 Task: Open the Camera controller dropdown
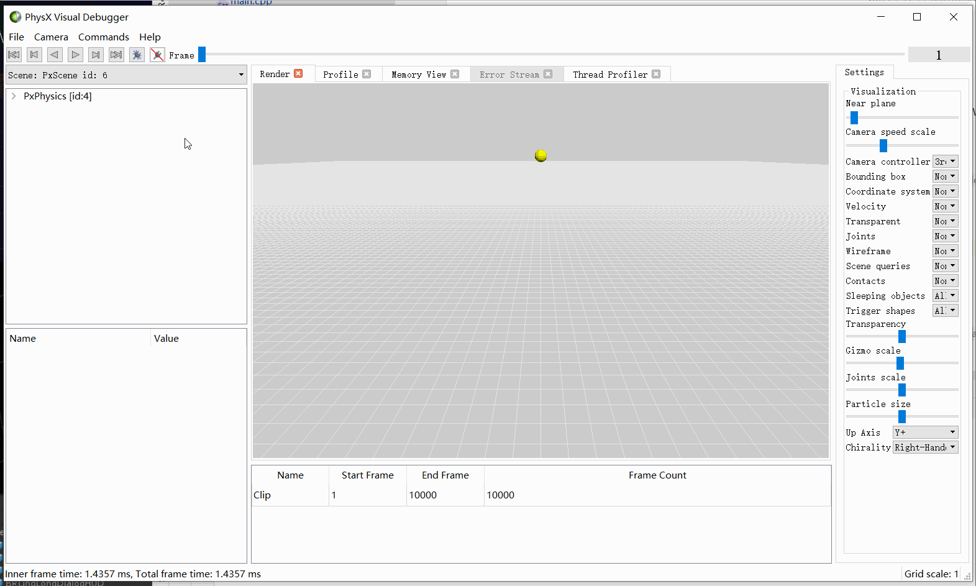[945, 162]
